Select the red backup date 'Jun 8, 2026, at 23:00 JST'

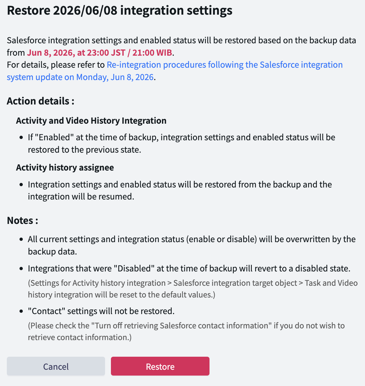(x=76, y=52)
